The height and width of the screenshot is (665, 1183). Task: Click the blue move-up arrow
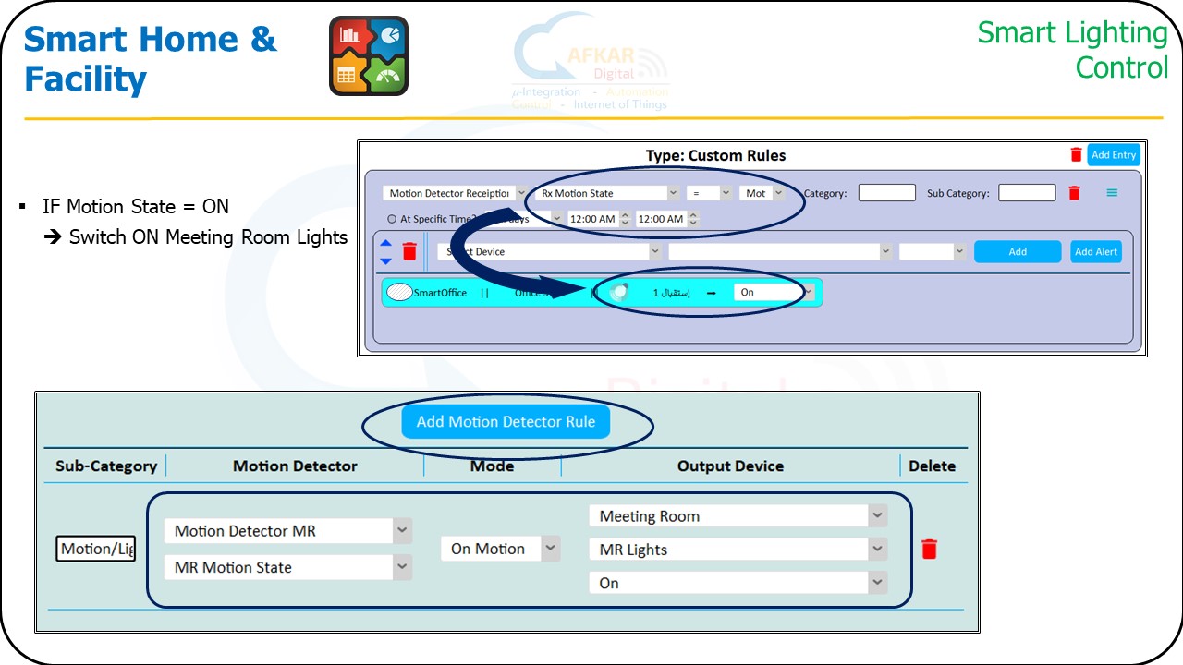click(x=386, y=244)
